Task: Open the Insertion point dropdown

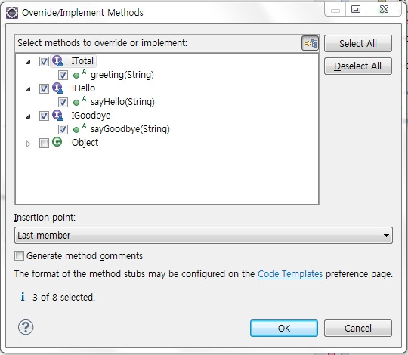Action: (203, 236)
